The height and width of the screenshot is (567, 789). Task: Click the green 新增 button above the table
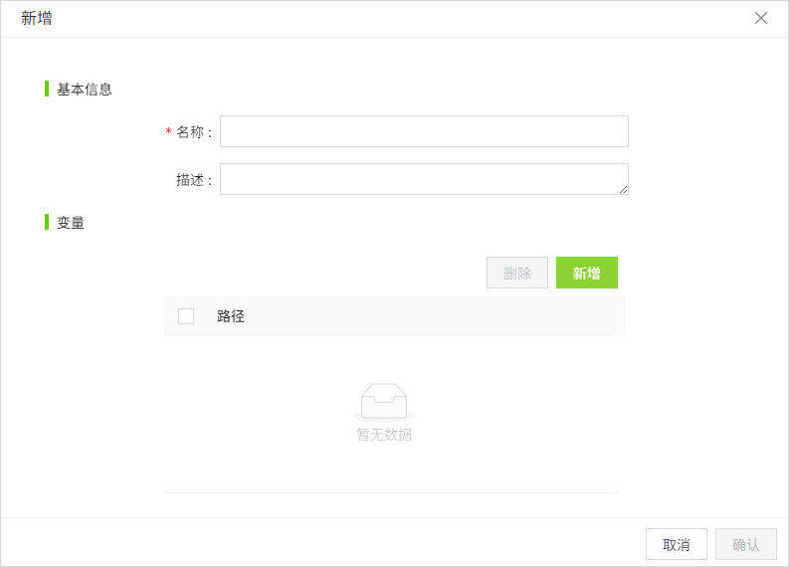(587, 273)
